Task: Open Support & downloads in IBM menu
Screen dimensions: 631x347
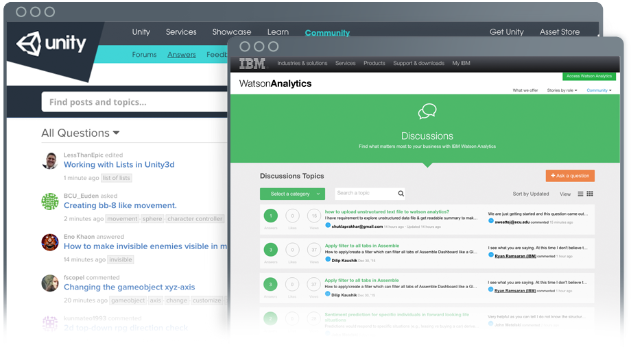Action: (x=418, y=64)
